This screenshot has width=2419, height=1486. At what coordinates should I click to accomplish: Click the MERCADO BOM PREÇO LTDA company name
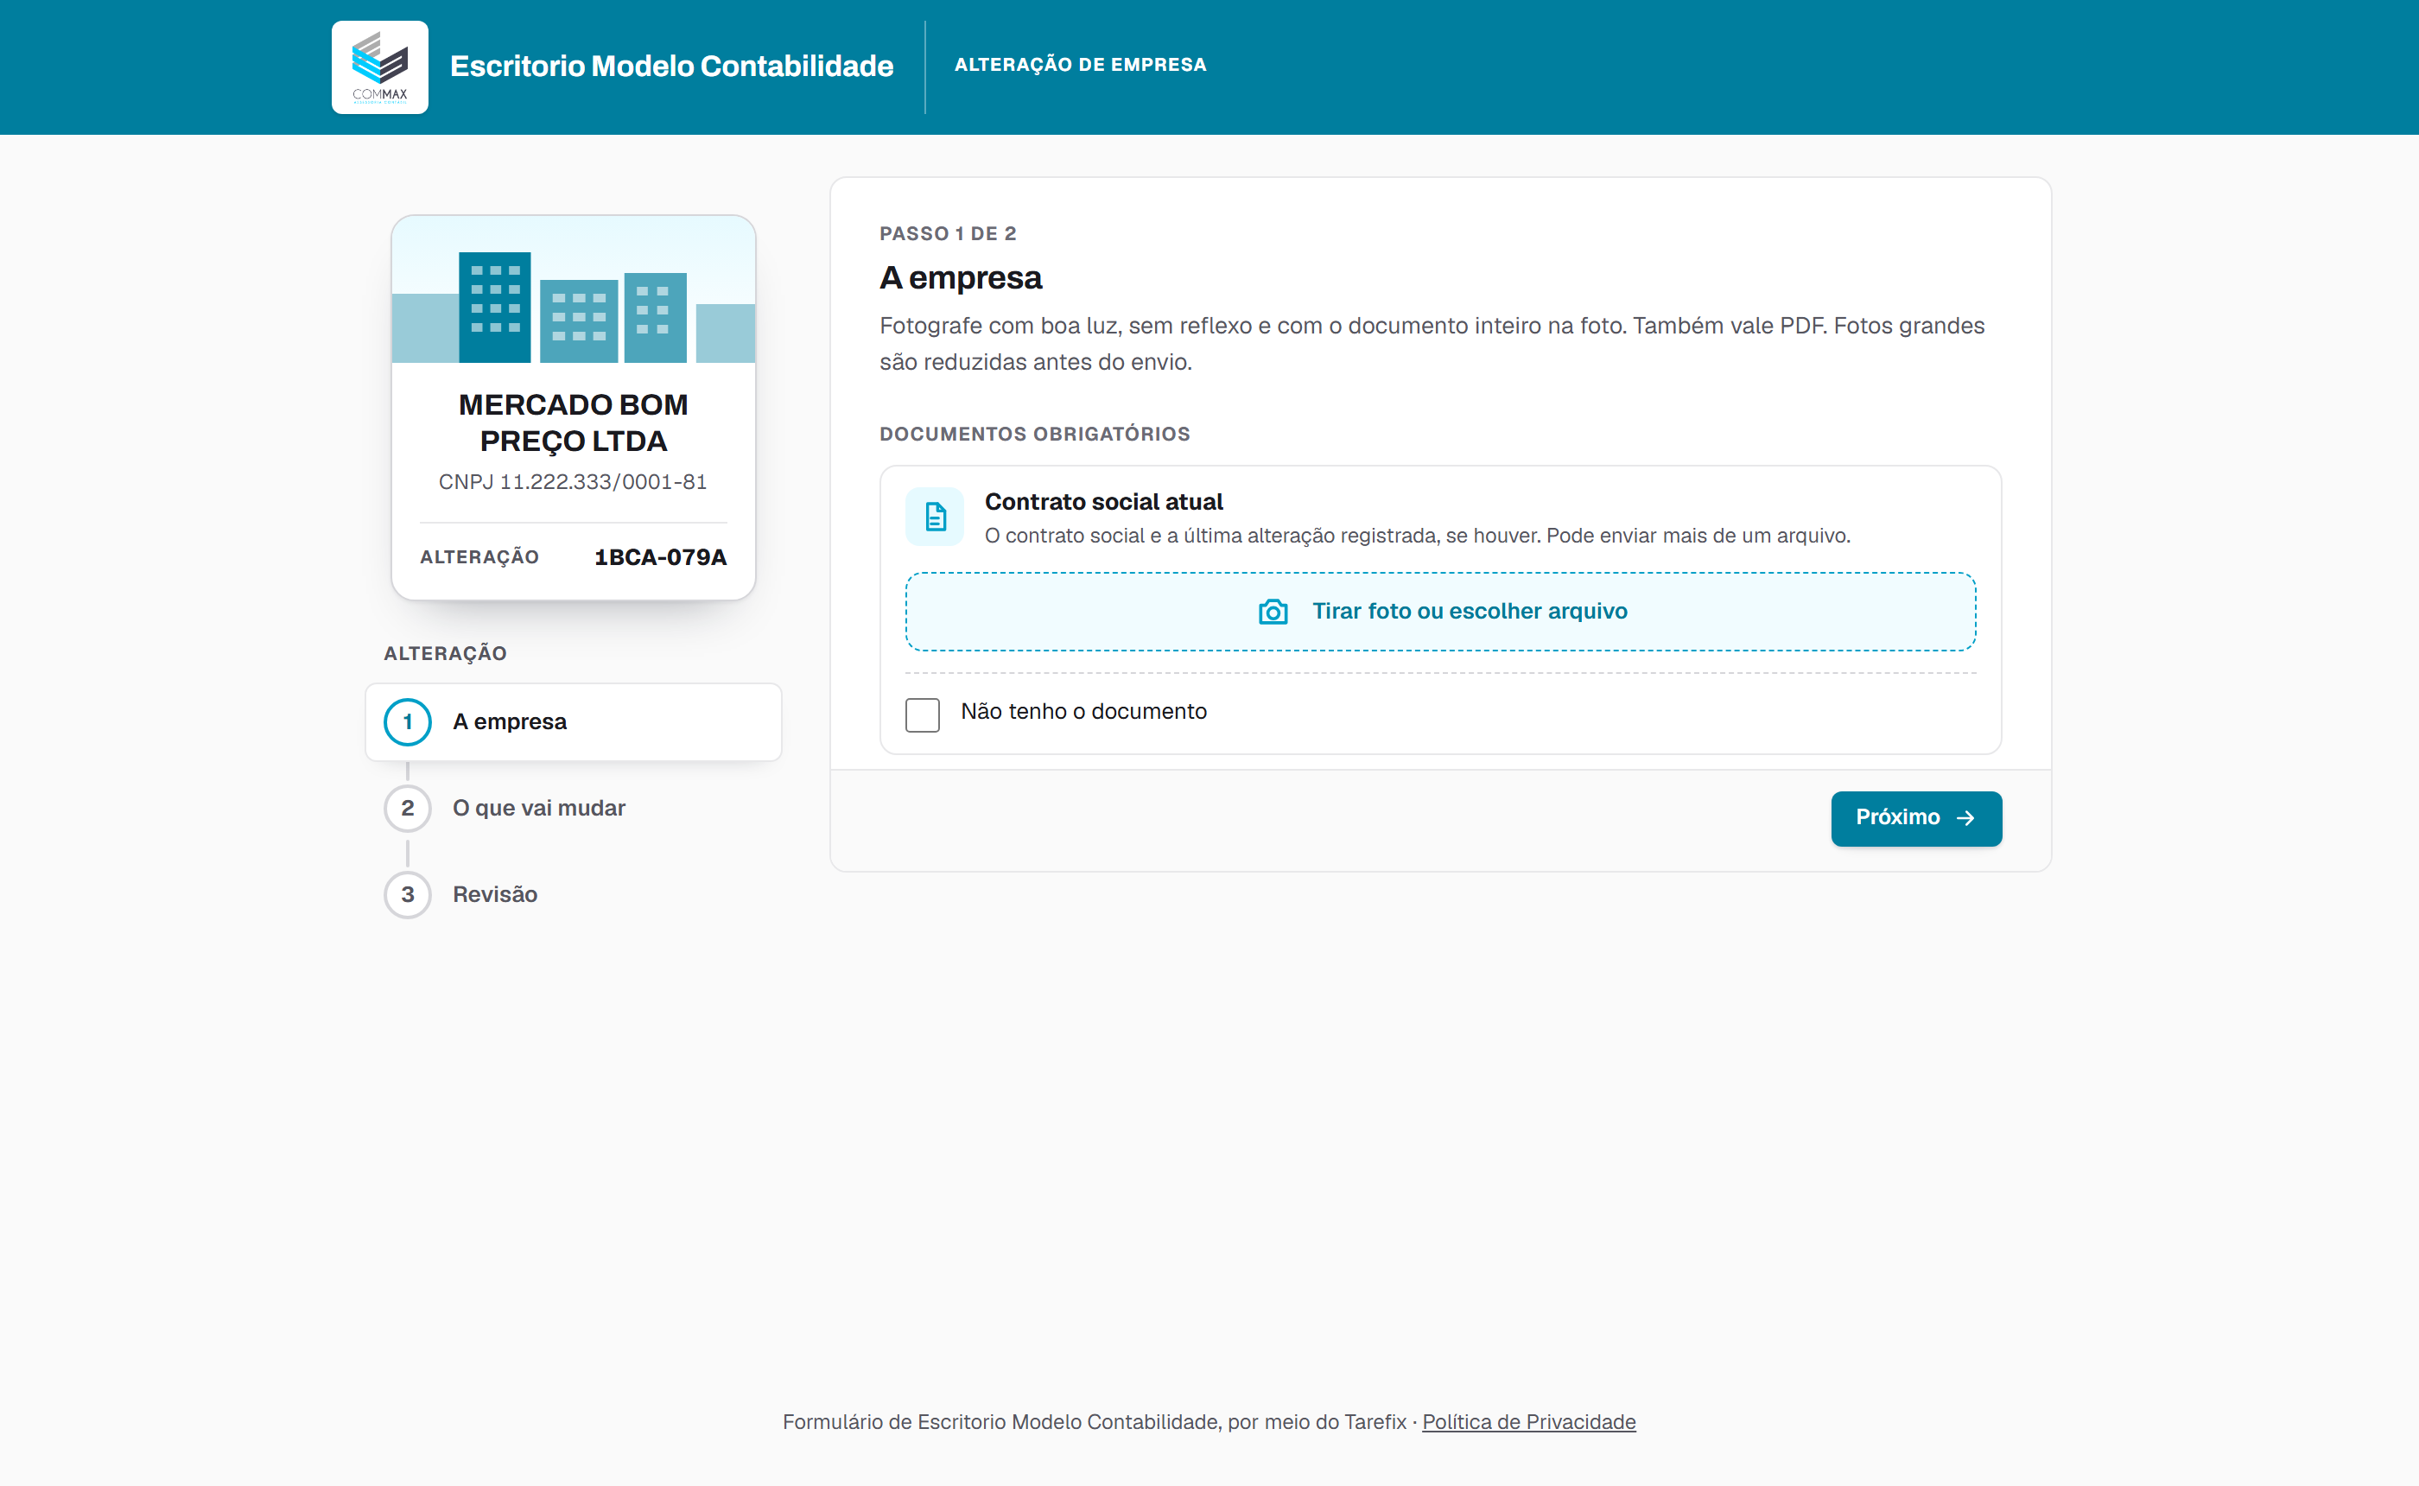point(573,422)
